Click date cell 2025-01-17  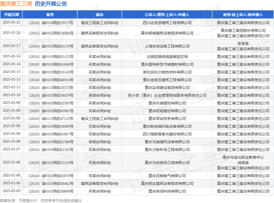pyautogui.click(x=11, y=46)
